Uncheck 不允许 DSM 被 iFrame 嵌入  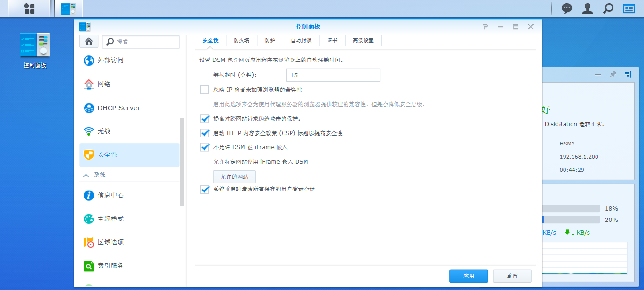[x=204, y=147]
